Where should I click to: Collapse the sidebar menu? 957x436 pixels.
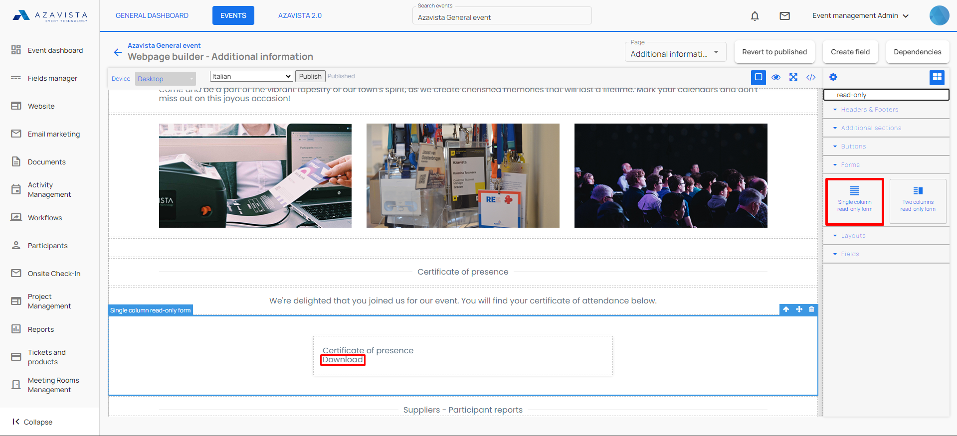[x=32, y=422]
